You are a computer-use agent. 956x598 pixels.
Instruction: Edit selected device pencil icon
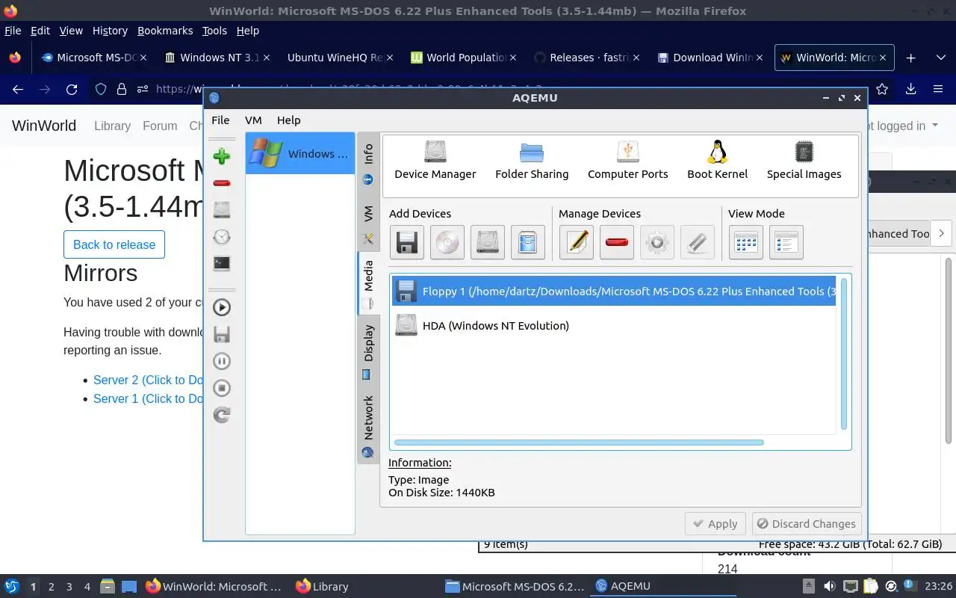(x=577, y=242)
